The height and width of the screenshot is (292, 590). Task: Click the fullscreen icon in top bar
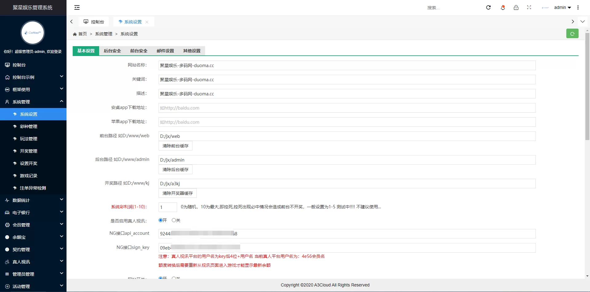pyautogui.click(x=529, y=7)
